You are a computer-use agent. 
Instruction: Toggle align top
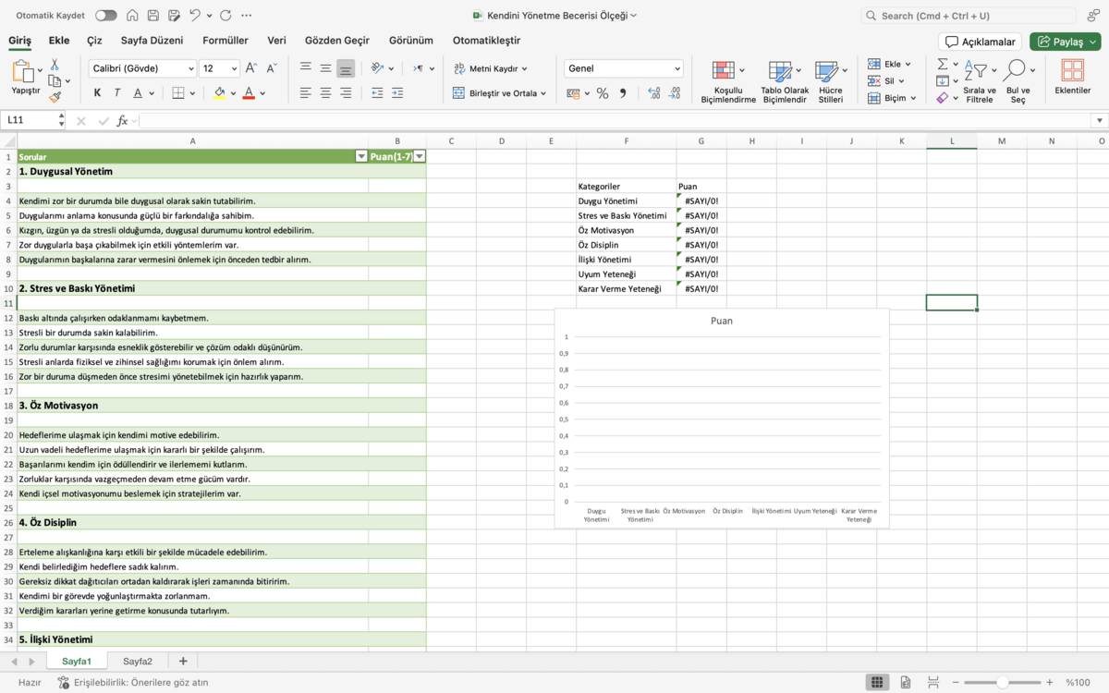click(306, 68)
